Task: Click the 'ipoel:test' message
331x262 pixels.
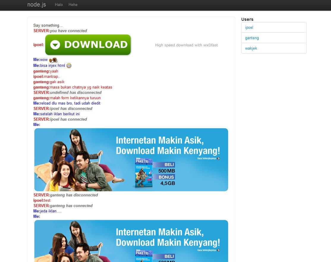Action: [x=42, y=200]
